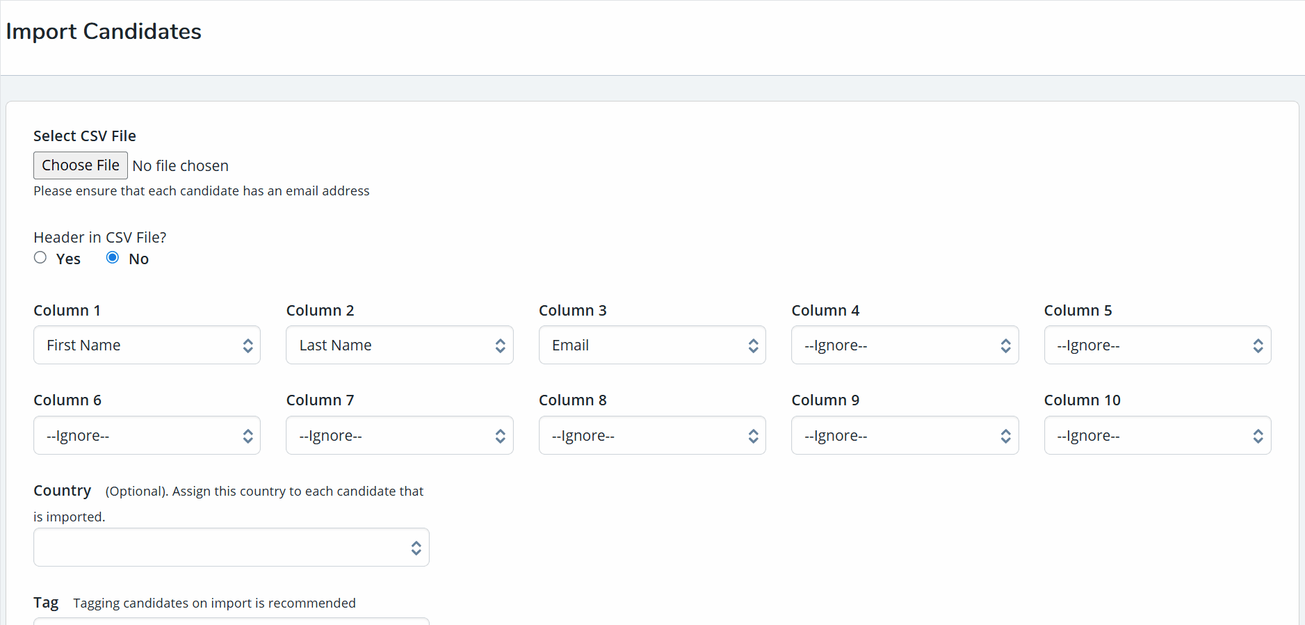1305x625 pixels.
Task: Expand the Column 5 field mapping dropdown
Action: (1157, 346)
